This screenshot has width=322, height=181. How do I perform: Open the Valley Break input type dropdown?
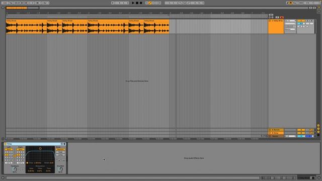pyautogui.click(x=290, y=21)
